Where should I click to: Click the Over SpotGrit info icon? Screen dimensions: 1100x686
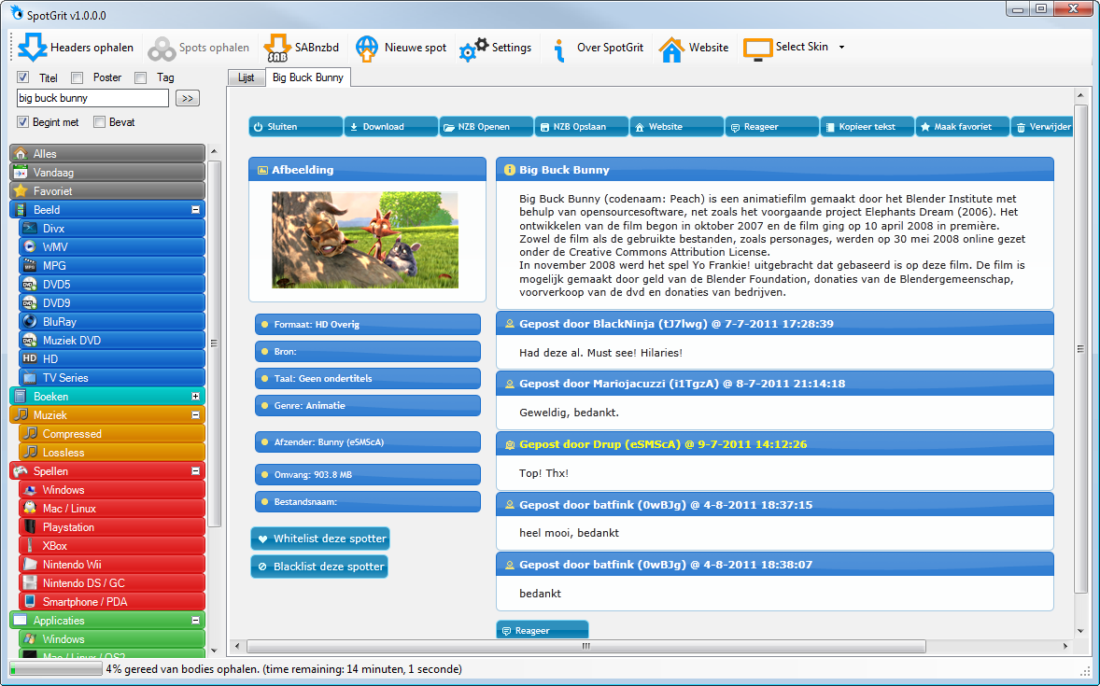point(559,49)
